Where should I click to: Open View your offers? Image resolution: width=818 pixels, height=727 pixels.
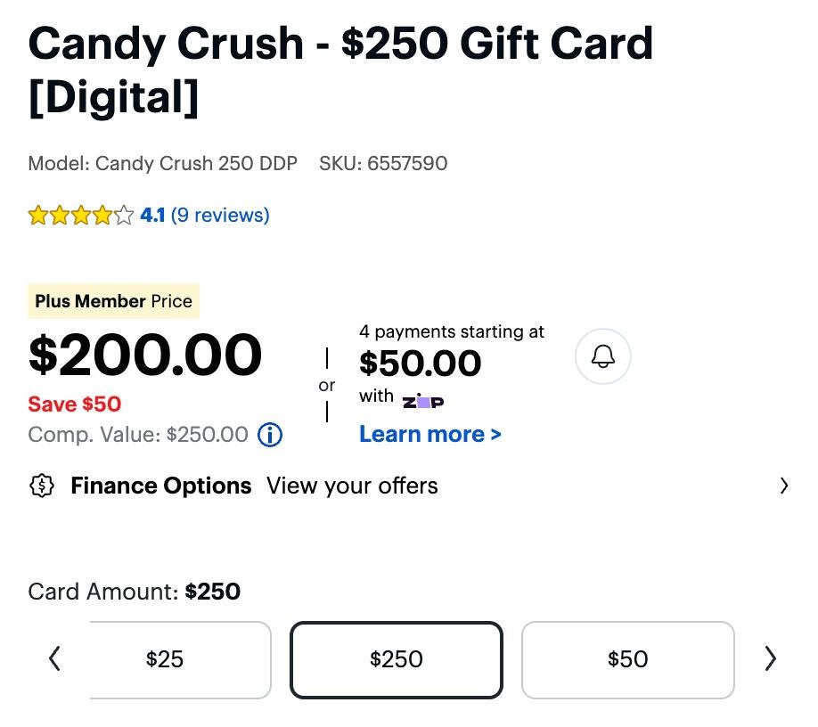(x=352, y=486)
